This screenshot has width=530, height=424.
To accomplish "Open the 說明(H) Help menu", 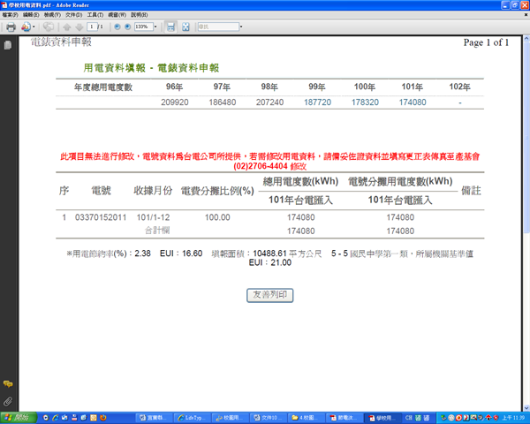I will point(139,15).
